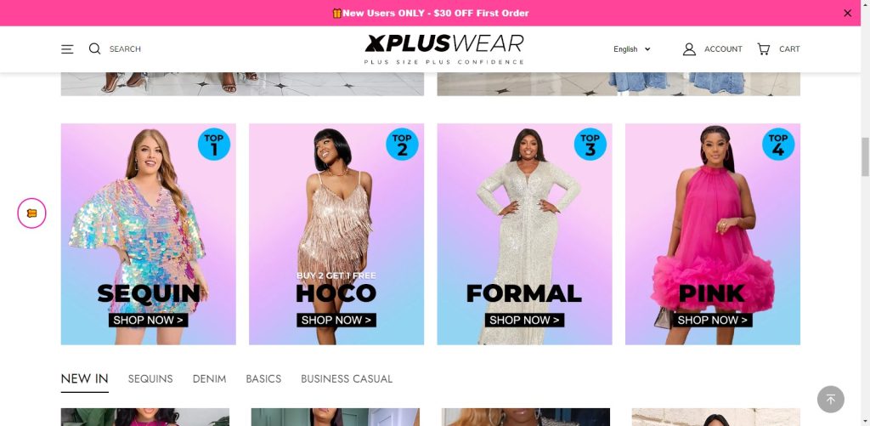Click the XPLUSWEAR logo
Image resolution: width=870 pixels, height=426 pixels.
point(443,49)
